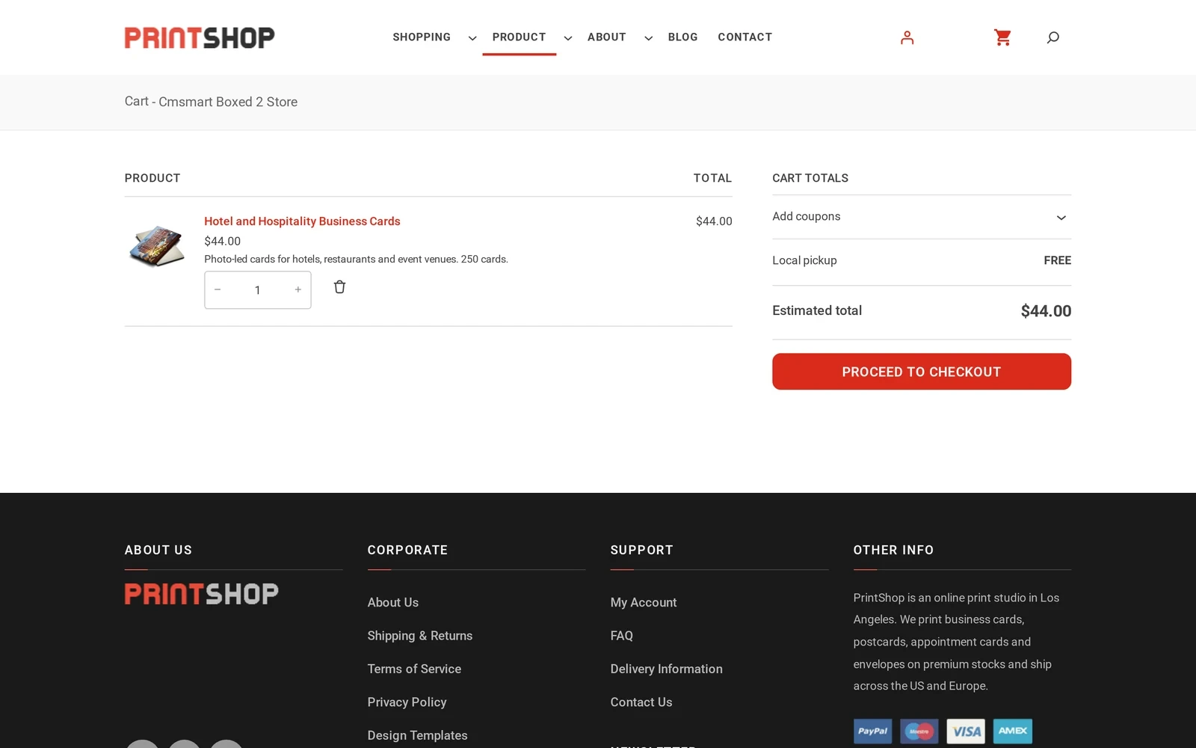Expand the About menu chevron
This screenshot has height=748, width=1196.
click(x=648, y=38)
